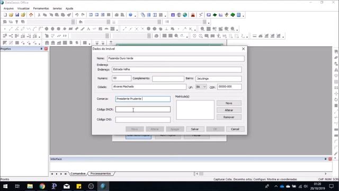Click the Código SNCR input field
Viewport: 339px width, 191px height.
(143, 109)
